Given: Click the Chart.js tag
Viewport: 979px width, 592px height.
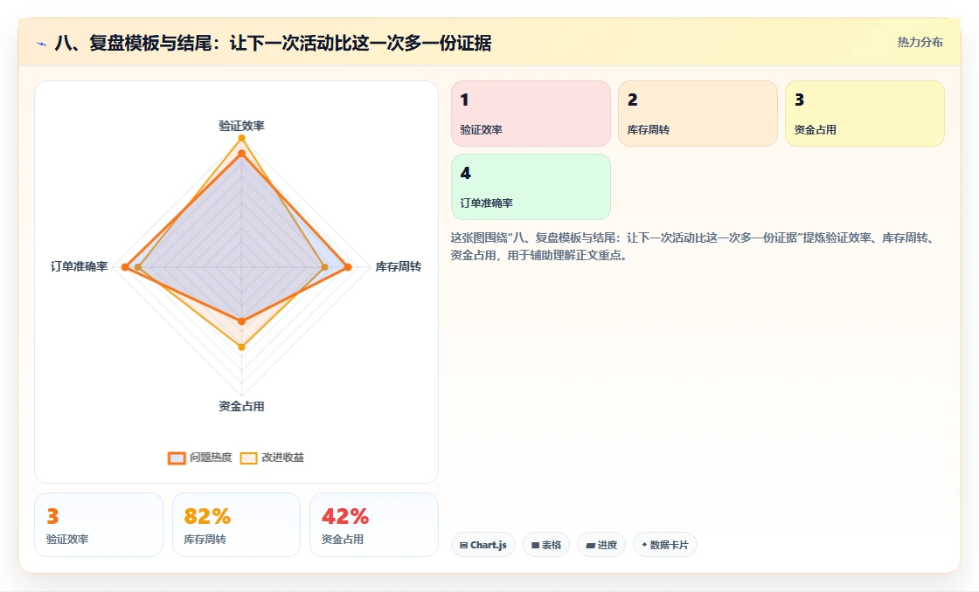Looking at the screenshot, I should tap(483, 545).
